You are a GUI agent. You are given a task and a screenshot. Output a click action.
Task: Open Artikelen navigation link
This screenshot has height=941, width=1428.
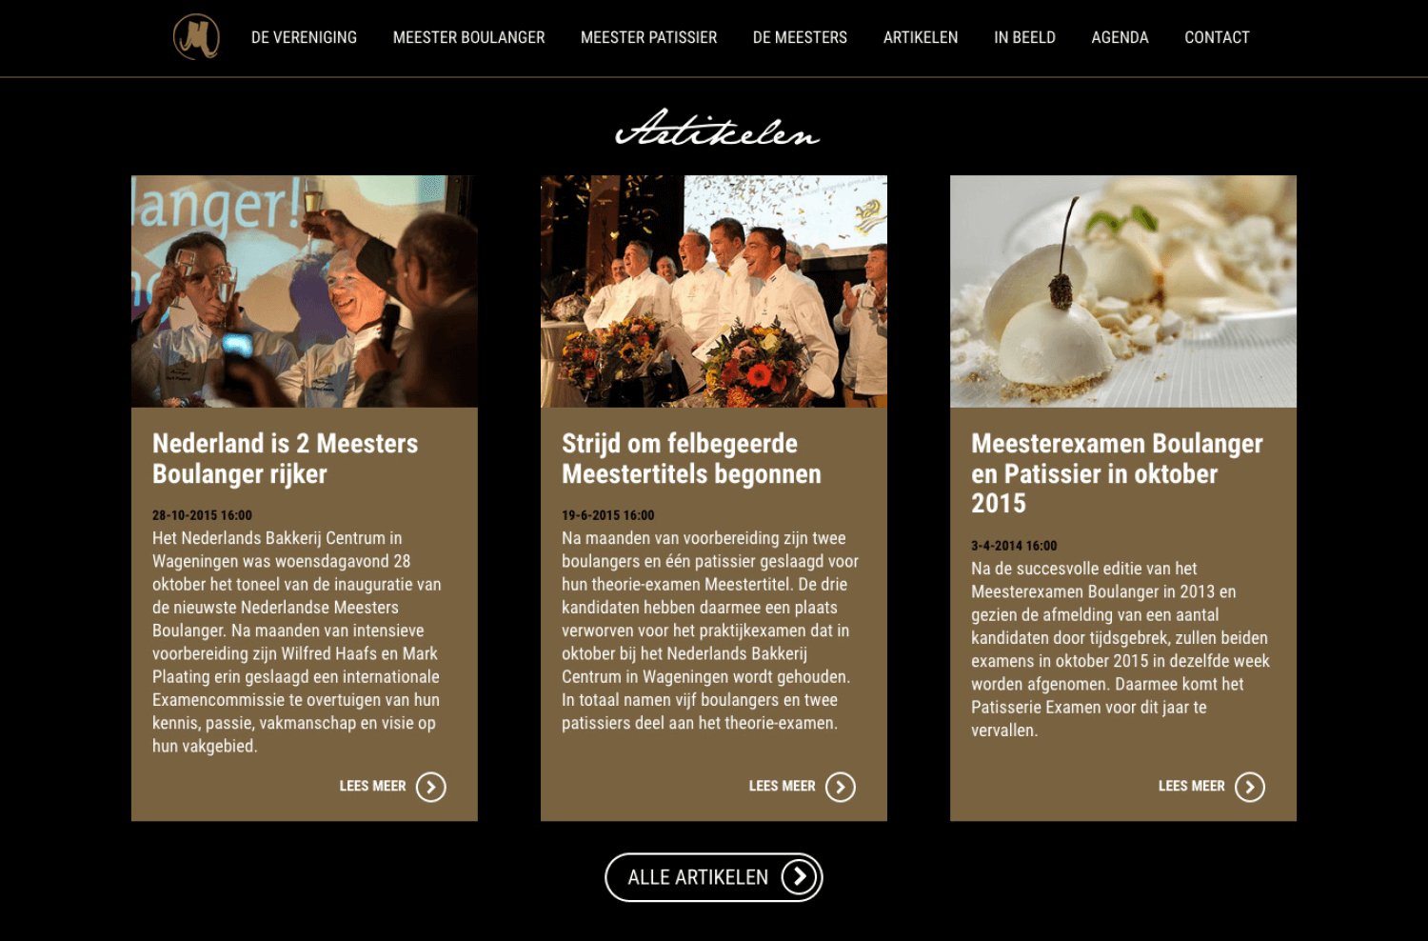pos(921,37)
